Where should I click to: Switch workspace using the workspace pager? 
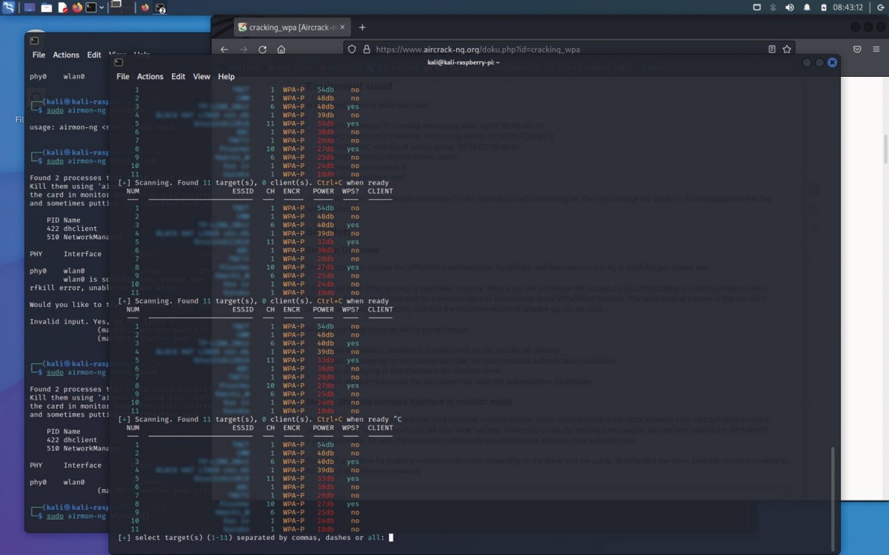[x=121, y=7]
